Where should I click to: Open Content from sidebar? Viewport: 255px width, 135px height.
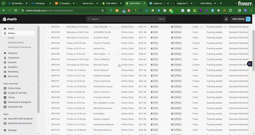pyautogui.click(x=12, y=62)
